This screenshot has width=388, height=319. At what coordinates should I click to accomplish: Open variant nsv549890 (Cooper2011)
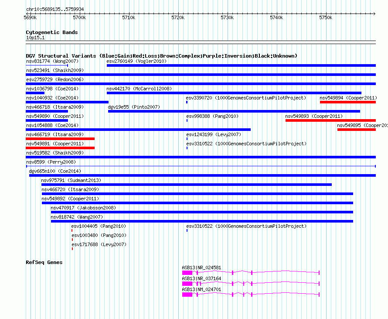[55, 116]
